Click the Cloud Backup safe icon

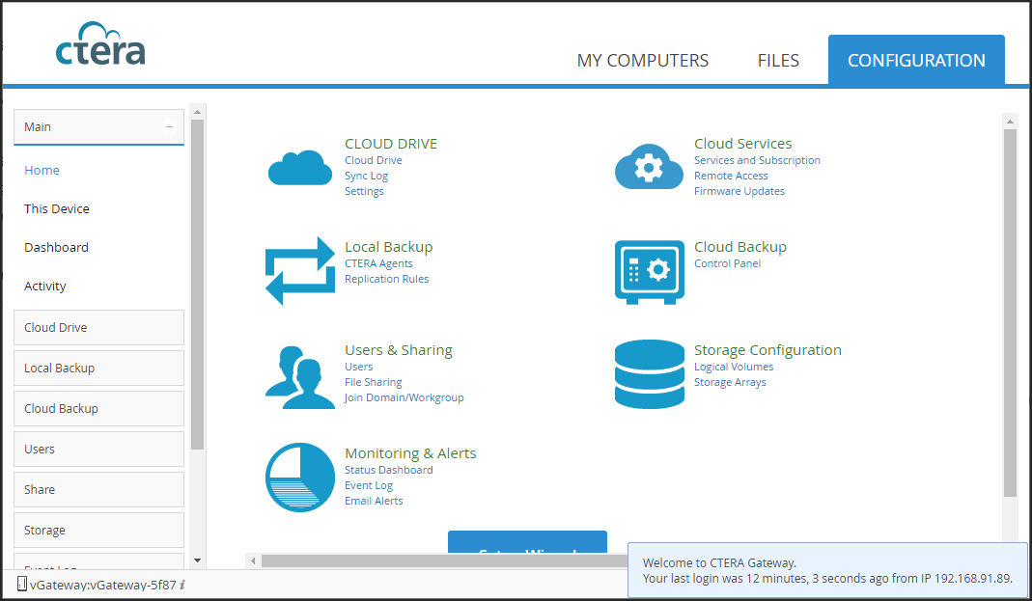click(x=649, y=272)
